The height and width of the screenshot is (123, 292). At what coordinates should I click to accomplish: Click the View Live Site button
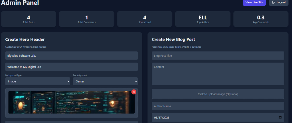[254, 2]
